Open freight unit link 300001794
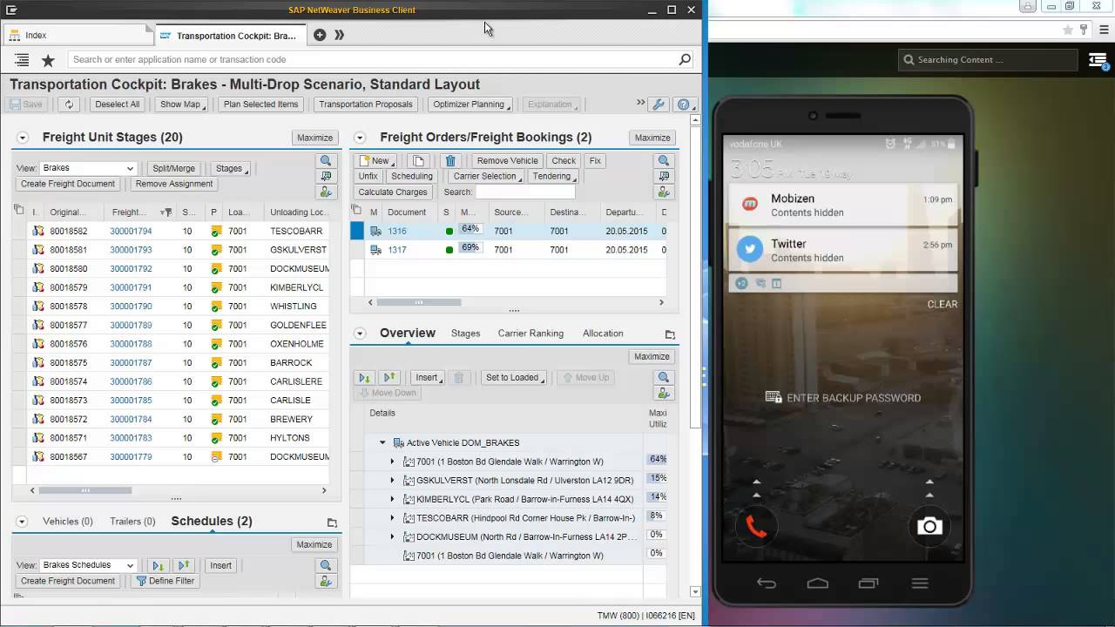 click(x=131, y=232)
